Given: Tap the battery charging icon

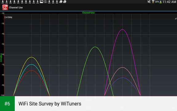Looking at the screenshot, I should click(x=160, y=2).
